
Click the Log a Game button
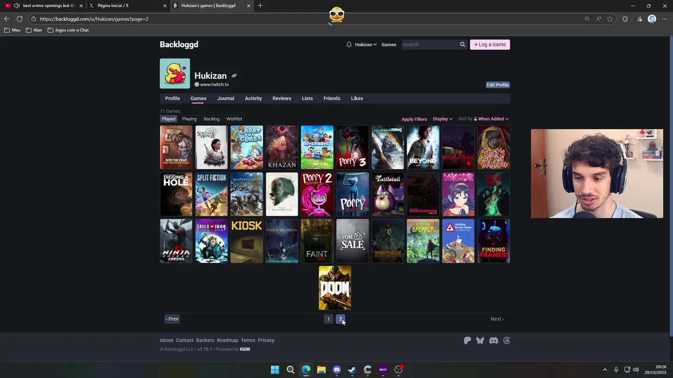coord(490,45)
